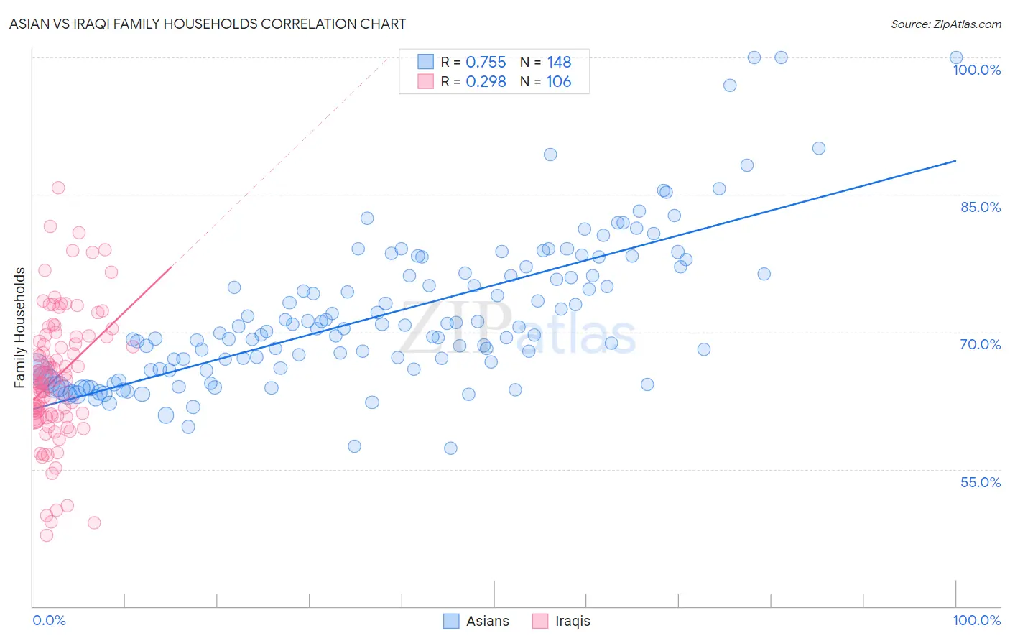Select the R = 0.298 correlation value
The height and width of the screenshot is (641, 1010).
pos(473,81)
